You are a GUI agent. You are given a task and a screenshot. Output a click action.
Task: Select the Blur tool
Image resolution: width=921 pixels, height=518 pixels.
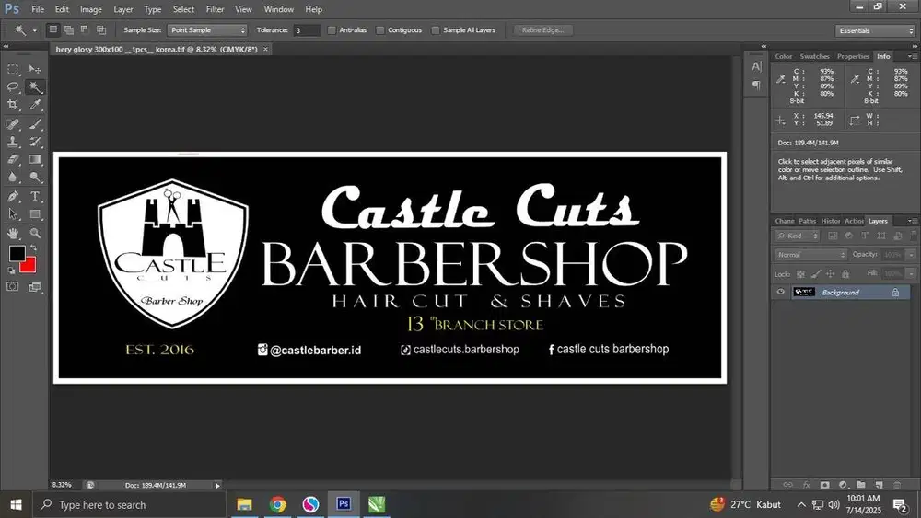click(13, 178)
